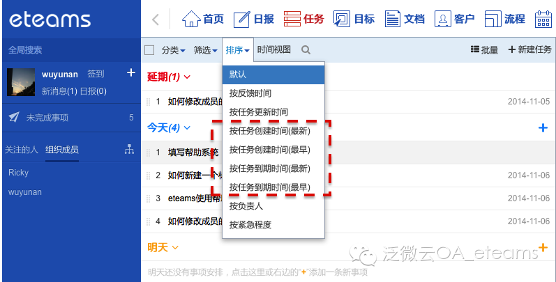Select 按任务到期时间(最新) option

click(273, 169)
